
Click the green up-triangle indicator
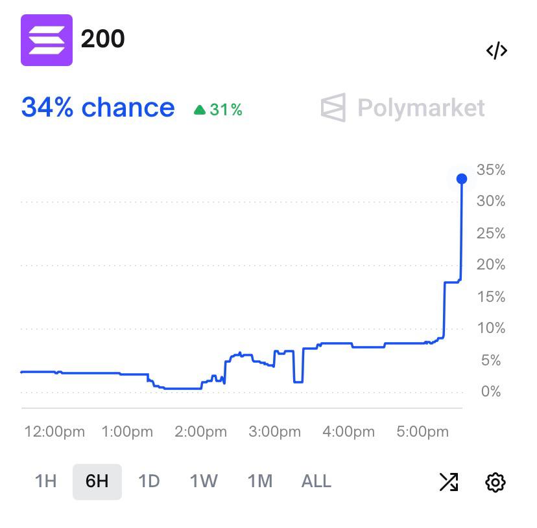point(200,110)
